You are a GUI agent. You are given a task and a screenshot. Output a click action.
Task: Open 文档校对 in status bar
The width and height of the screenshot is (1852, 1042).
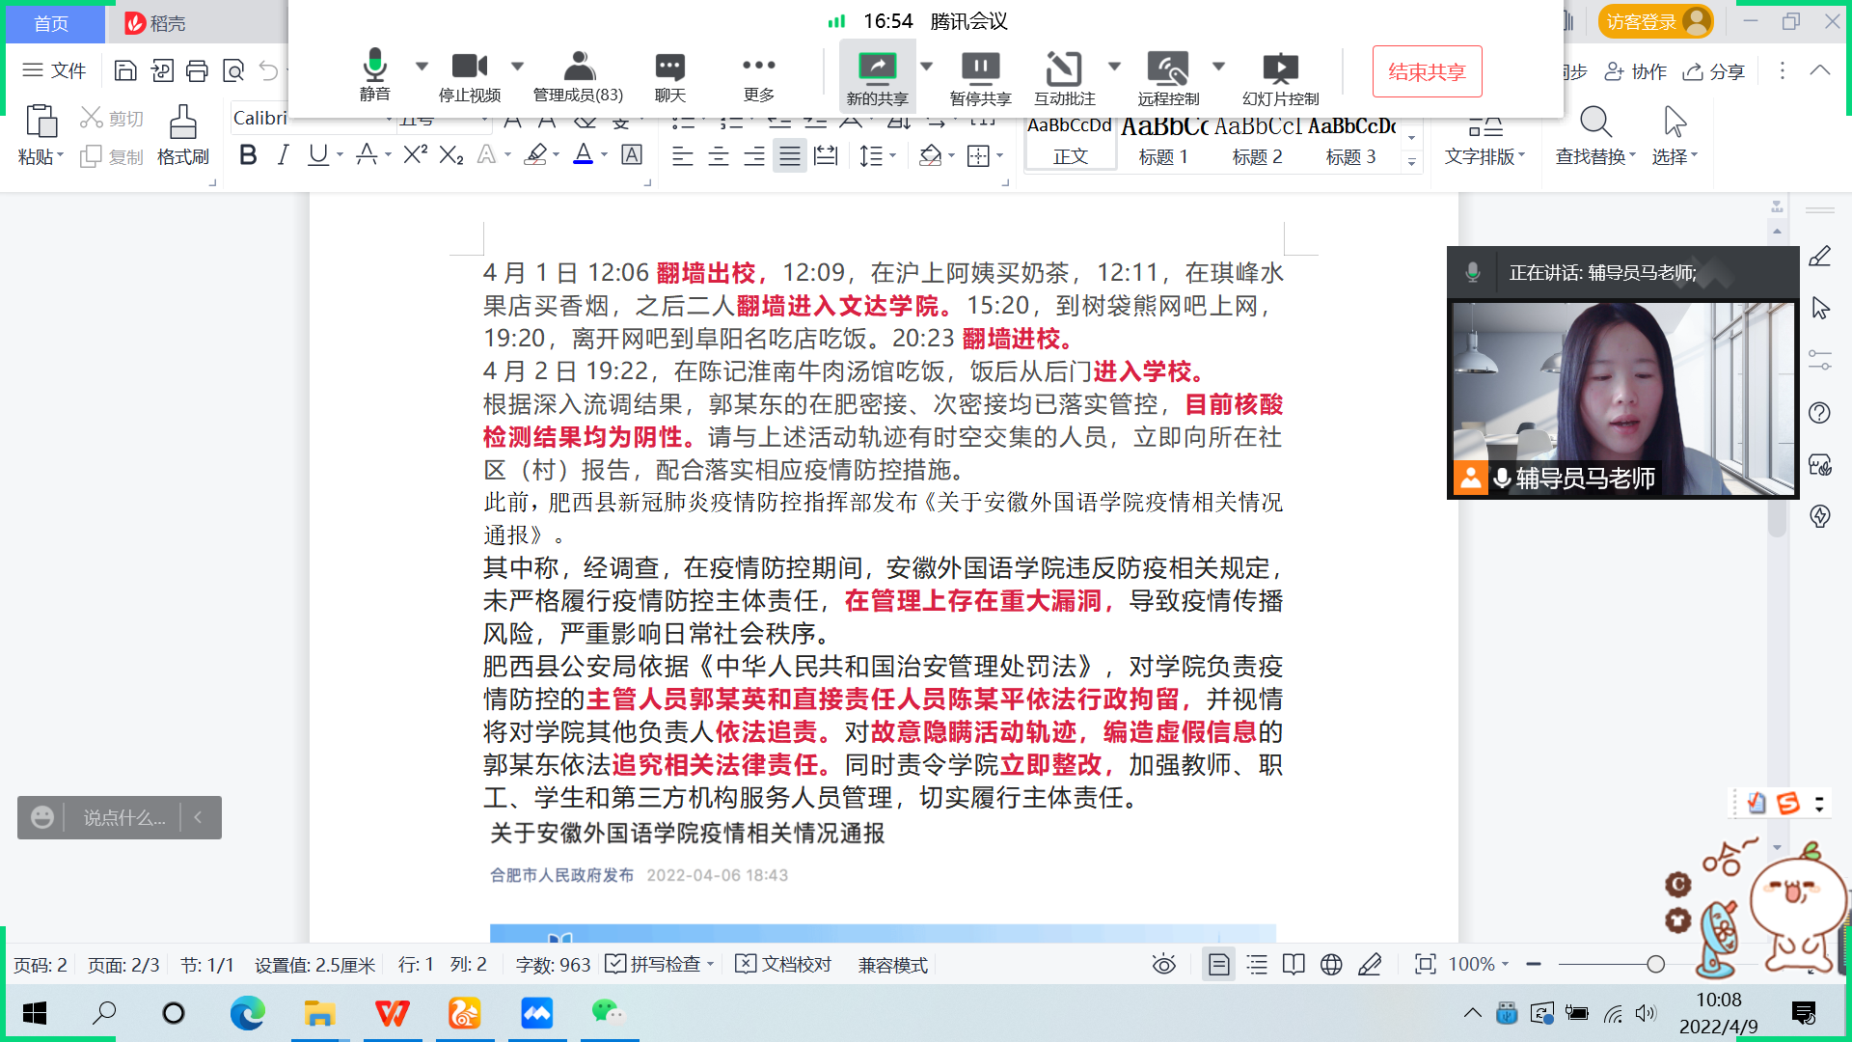click(784, 964)
